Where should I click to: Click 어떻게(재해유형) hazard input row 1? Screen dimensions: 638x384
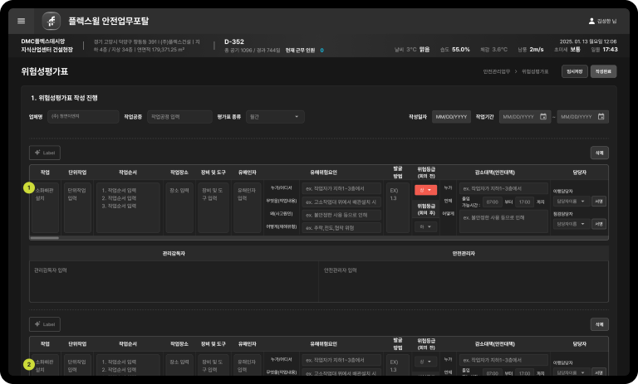[341, 228]
